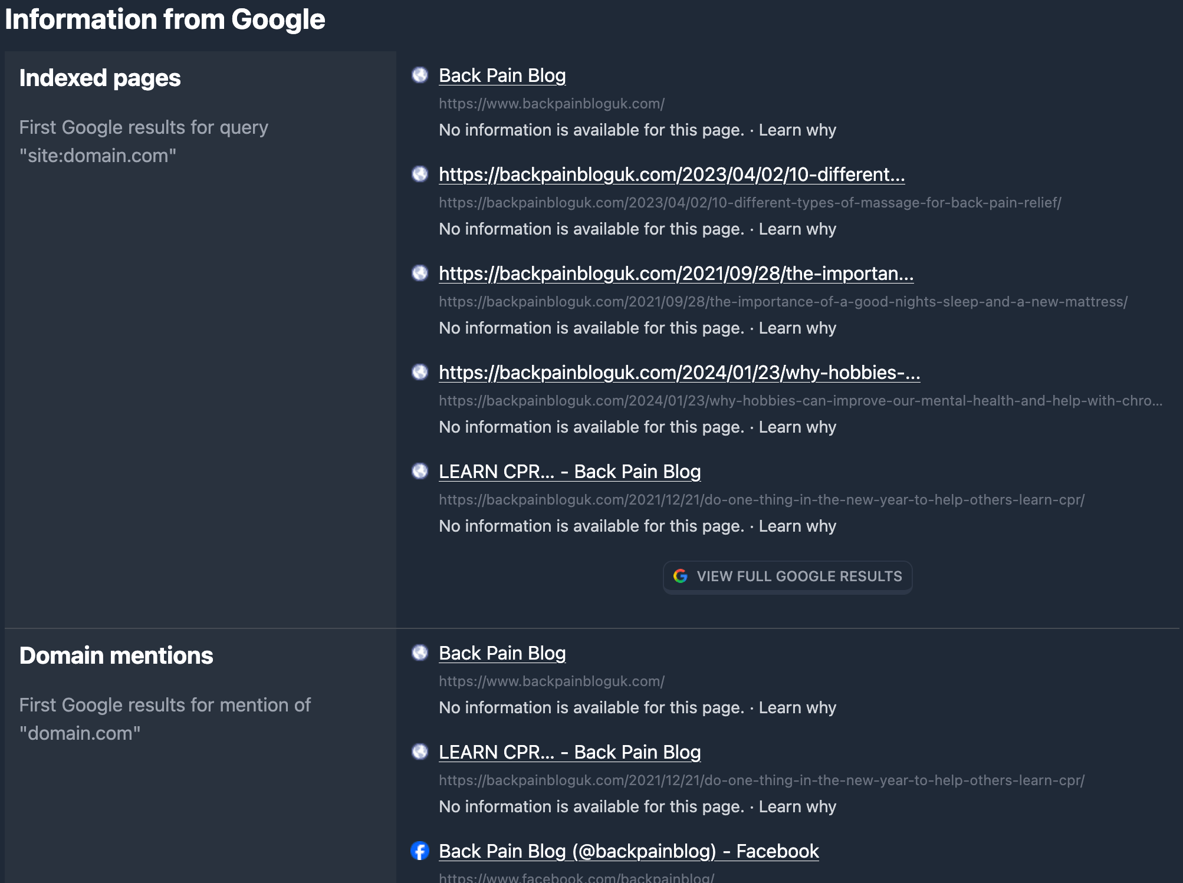Open Back Pain Blog link under Domain mentions
The width and height of the screenshot is (1183, 883).
click(502, 653)
